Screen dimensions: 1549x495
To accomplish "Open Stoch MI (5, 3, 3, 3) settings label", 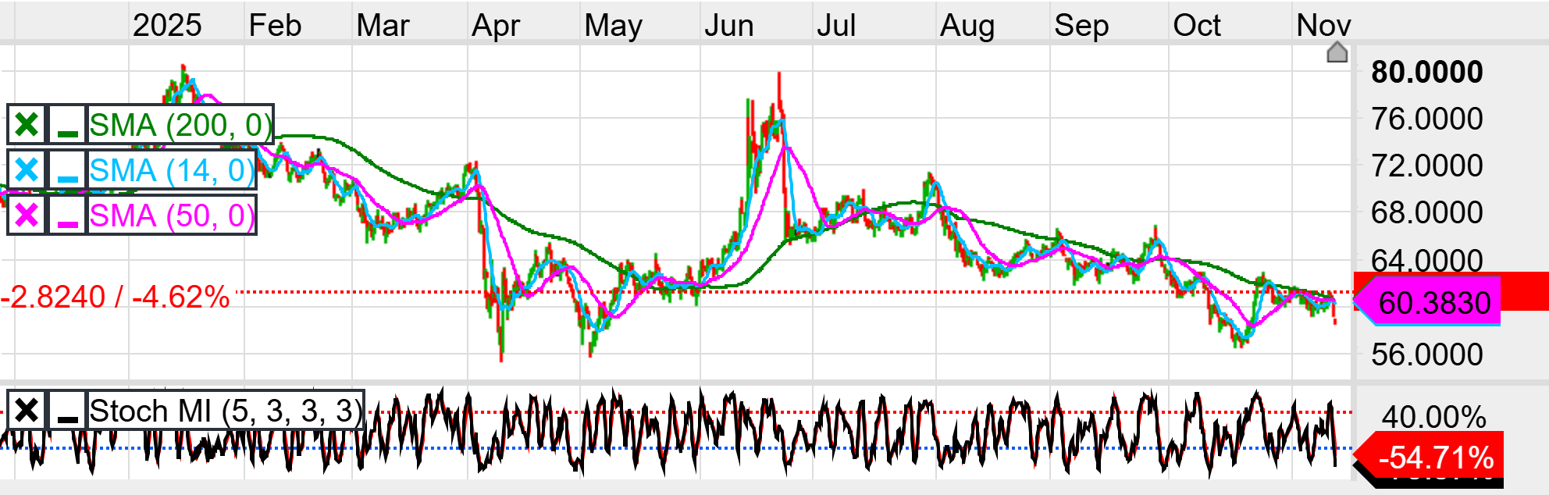I will (x=225, y=411).
